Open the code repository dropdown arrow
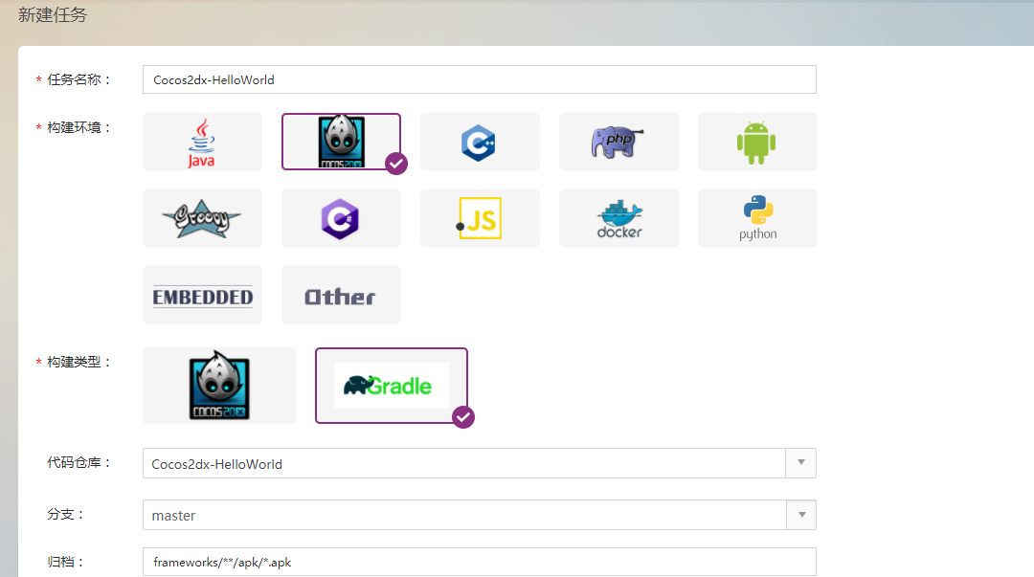This screenshot has width=1034, height=577. [801, 463]
